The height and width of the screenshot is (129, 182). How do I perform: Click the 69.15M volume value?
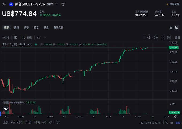tap(160, 15)
